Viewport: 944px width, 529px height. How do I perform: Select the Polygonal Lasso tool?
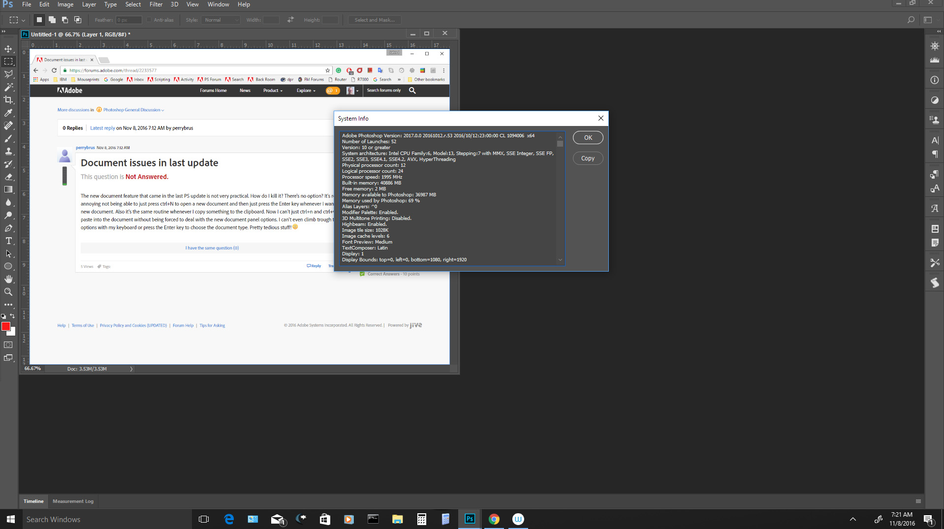(8, 74)
